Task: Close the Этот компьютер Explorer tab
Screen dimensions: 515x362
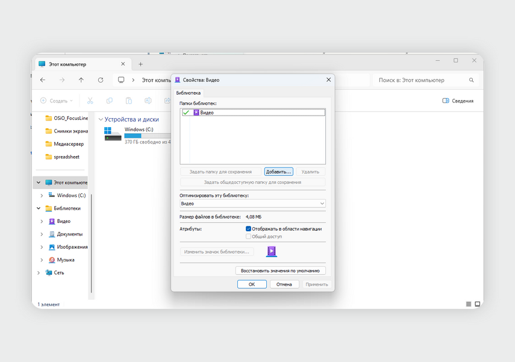Action: pos(123,64)
